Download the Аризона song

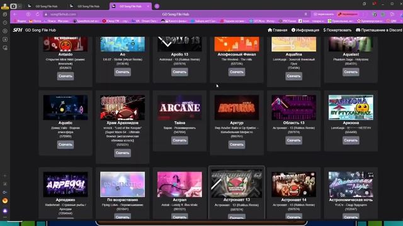(x=351, y=141)
